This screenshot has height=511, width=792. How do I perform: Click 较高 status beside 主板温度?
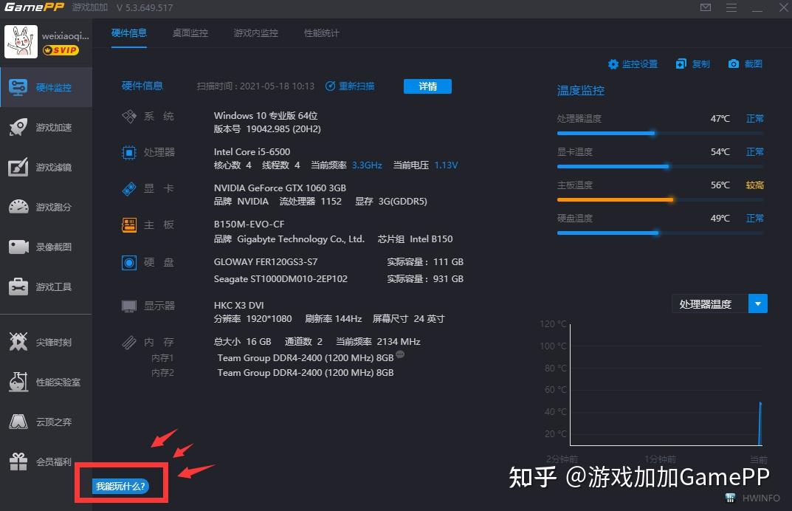(x=754, y=185)
